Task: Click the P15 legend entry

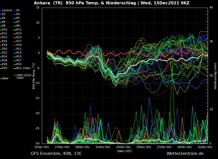Action: [17, 37]
